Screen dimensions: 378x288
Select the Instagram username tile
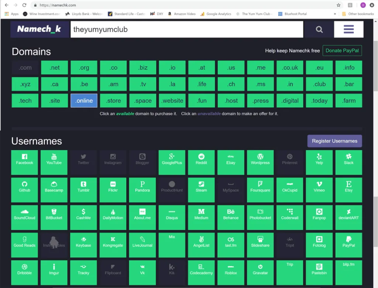113,162
